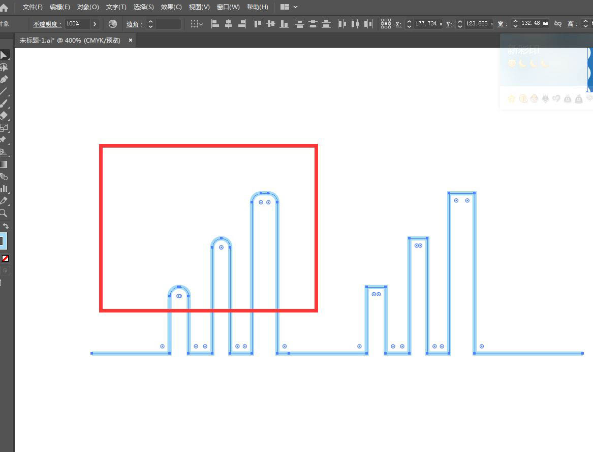Click the X value 177.734 field
The height and width of the screenshot is (452, 593).
click(428, 24)
